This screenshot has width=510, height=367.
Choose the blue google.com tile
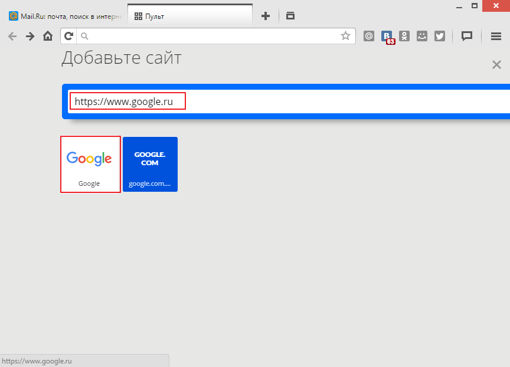click(150, 164)
